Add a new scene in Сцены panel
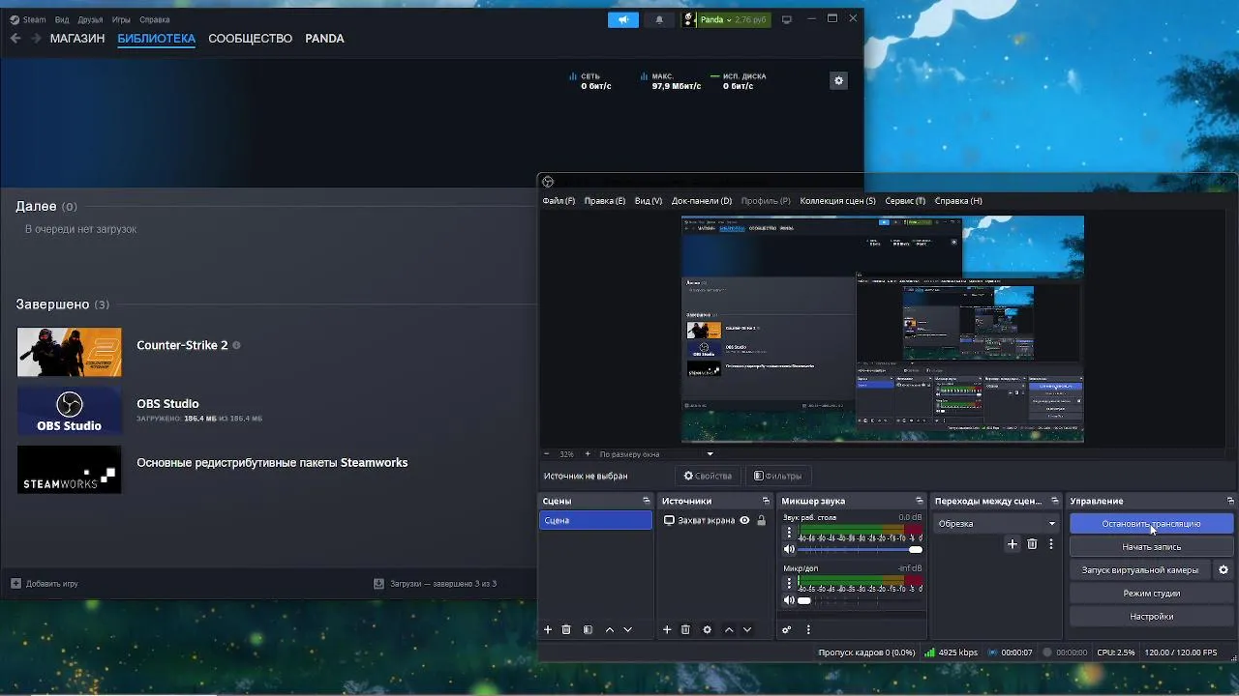Viewport: 1239px width, 696px height. coord(548,629)
